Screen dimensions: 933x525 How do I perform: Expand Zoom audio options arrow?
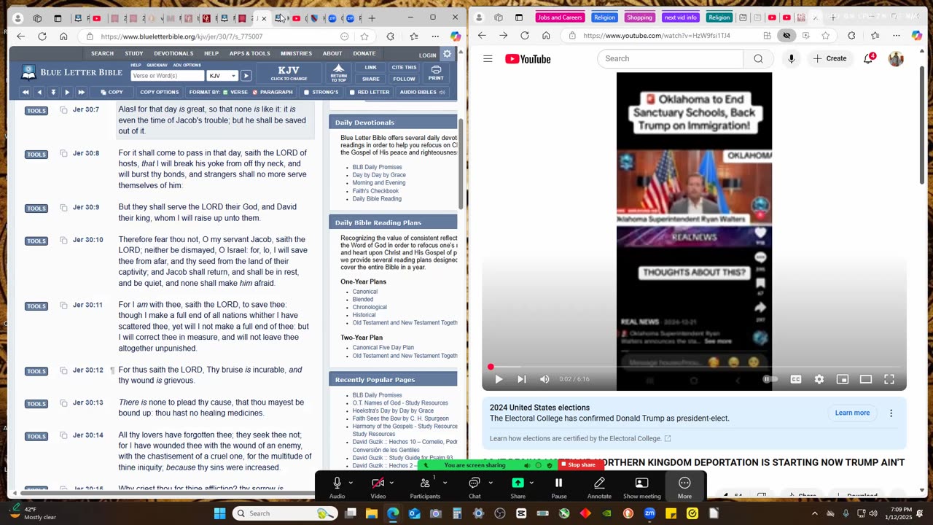pyautogui.click(x=351, y=483)
